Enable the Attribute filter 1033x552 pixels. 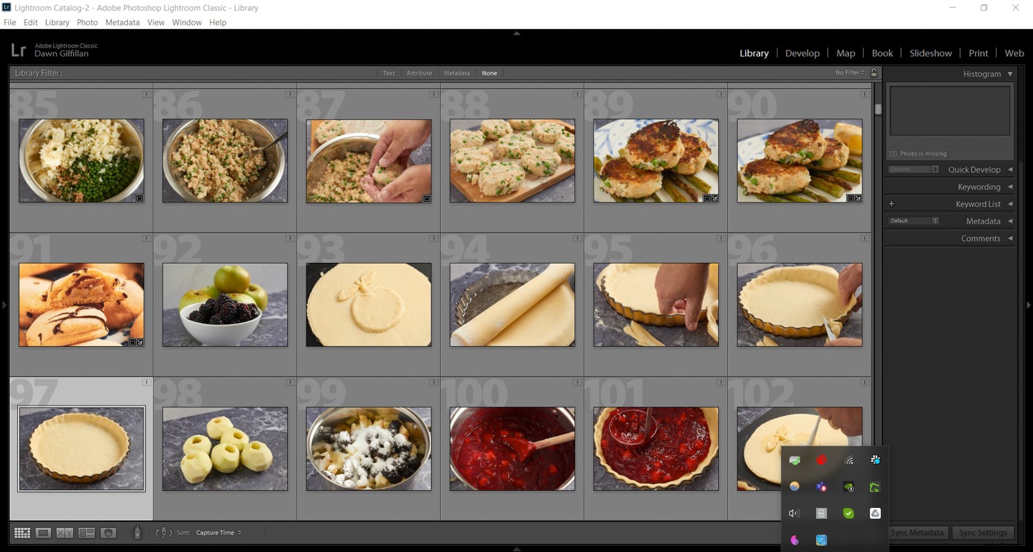pyautogui.click(x=419, y=73)
